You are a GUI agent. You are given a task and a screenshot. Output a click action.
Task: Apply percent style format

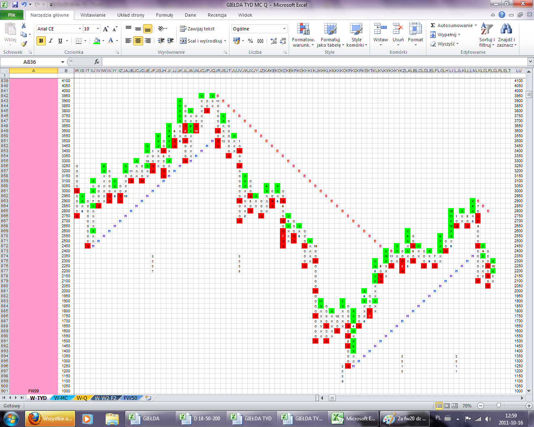coord(250,41)
